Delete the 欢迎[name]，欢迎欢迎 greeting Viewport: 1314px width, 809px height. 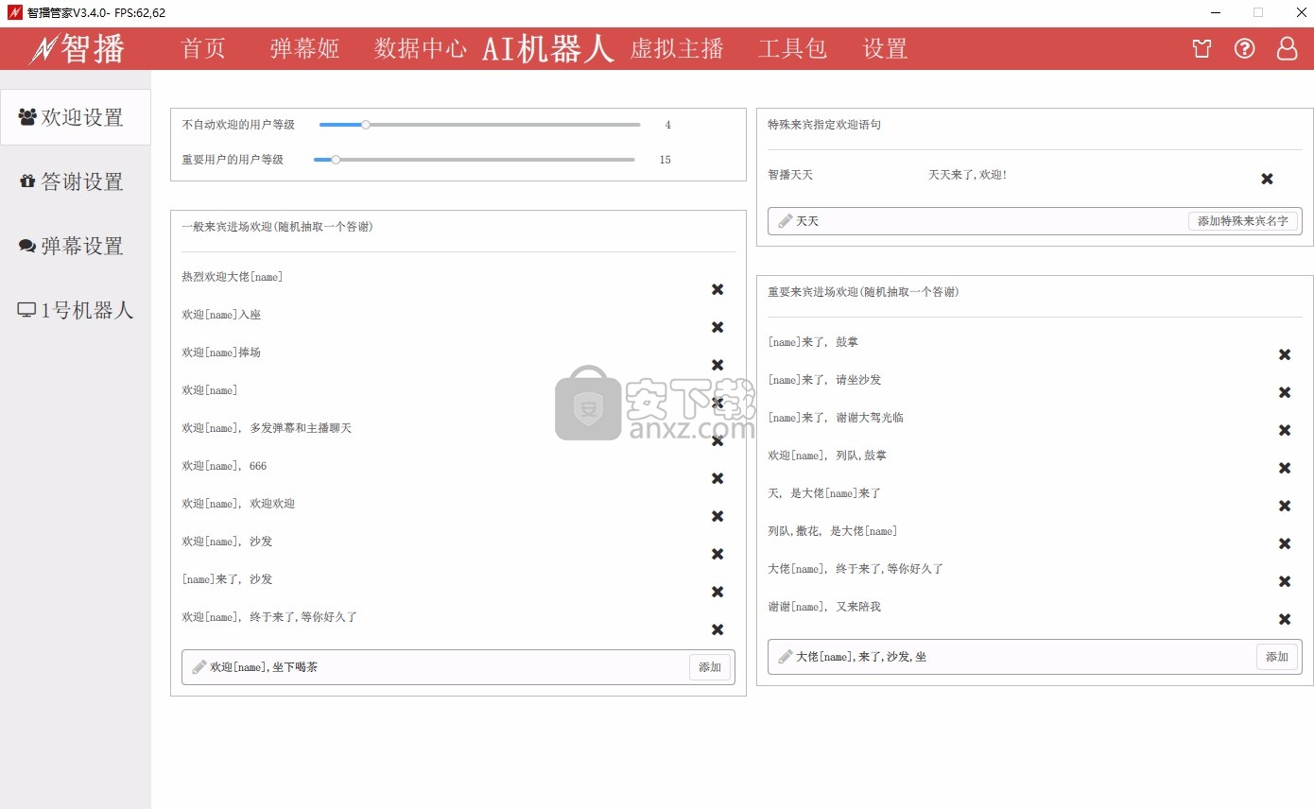[x=718, y=516]
